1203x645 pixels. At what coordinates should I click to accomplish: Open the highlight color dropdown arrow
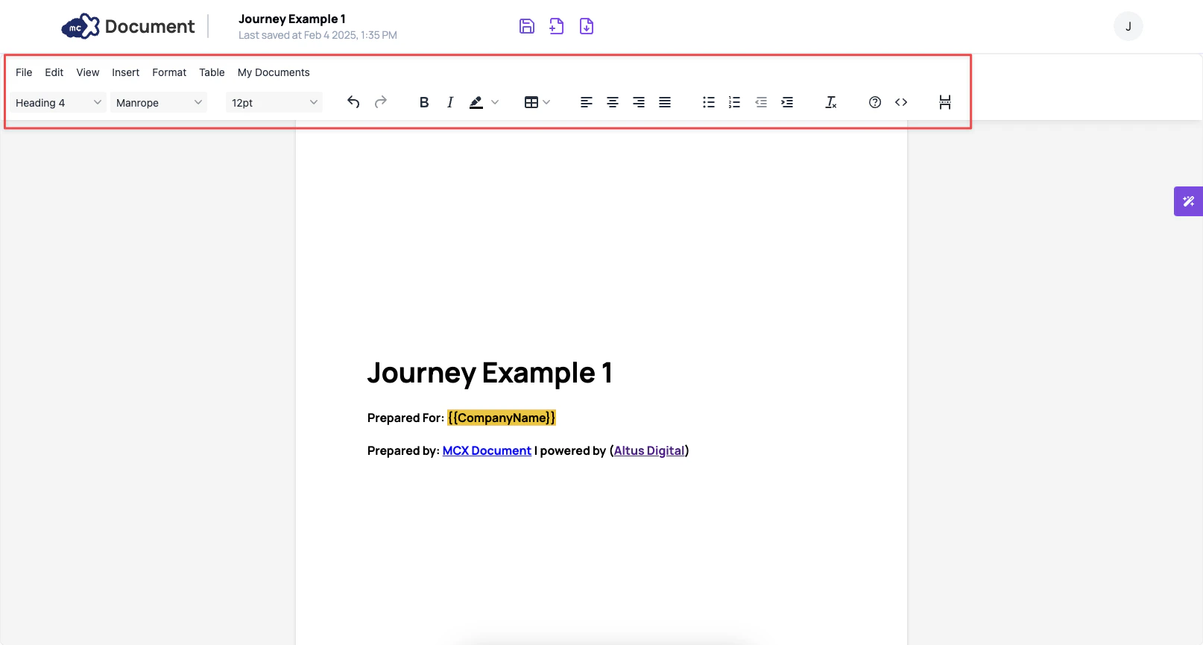(495, 102)
